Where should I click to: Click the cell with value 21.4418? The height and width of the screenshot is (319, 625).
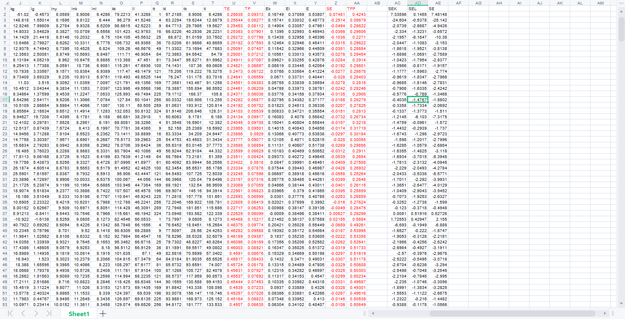click(40, 37)
